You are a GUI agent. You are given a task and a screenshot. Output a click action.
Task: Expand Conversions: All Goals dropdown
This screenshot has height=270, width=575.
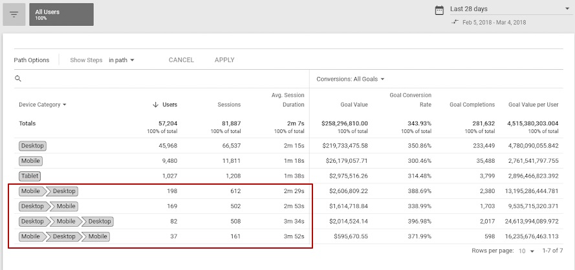click(x=350, y=79)
